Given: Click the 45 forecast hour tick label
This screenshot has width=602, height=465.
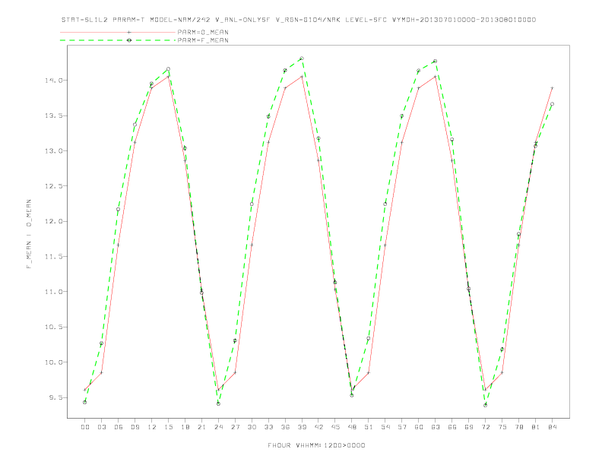Looking at the screenshot, I should point(335,427).
